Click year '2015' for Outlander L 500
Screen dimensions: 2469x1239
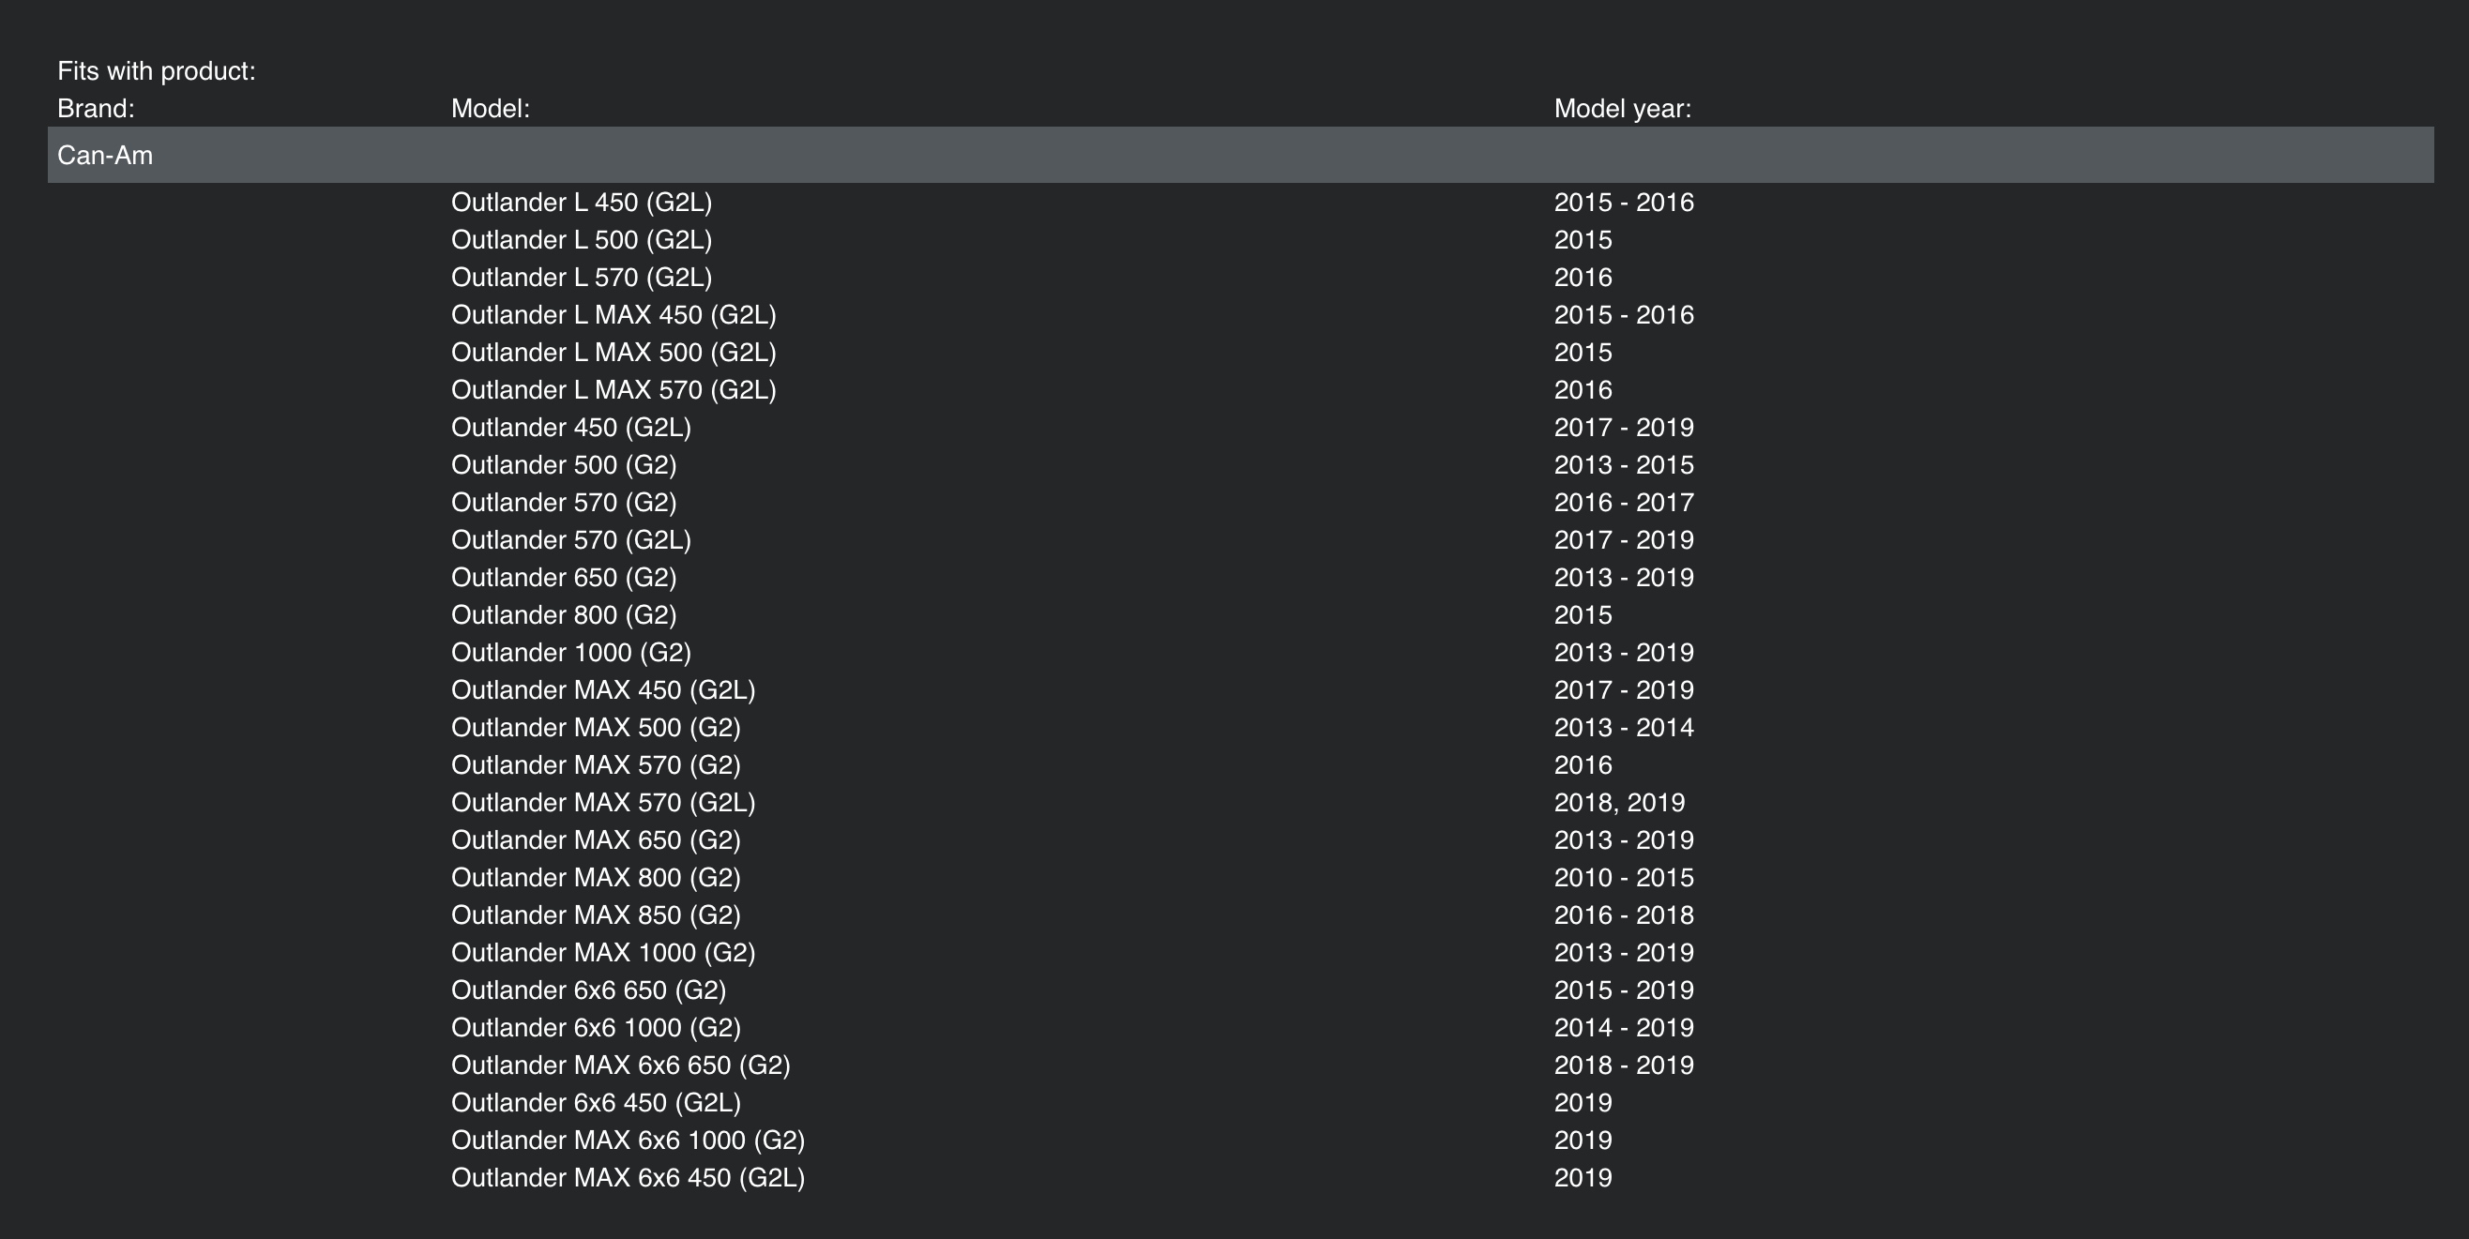[1583, 239]
